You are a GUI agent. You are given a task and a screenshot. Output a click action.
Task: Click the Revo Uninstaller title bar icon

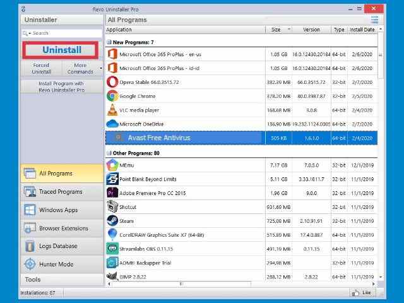point(23,9)
